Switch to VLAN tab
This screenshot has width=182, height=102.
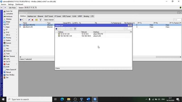74,16
